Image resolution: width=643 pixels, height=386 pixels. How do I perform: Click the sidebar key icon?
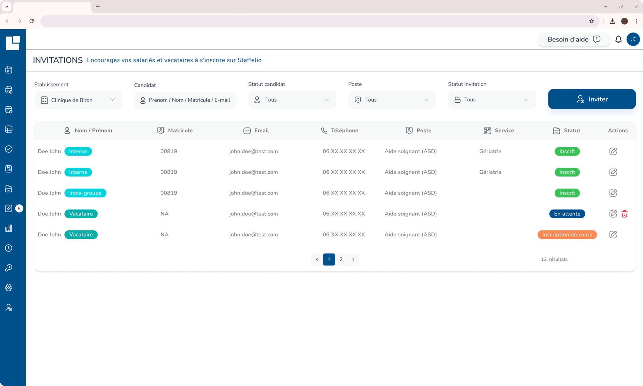tap(9, 268)
